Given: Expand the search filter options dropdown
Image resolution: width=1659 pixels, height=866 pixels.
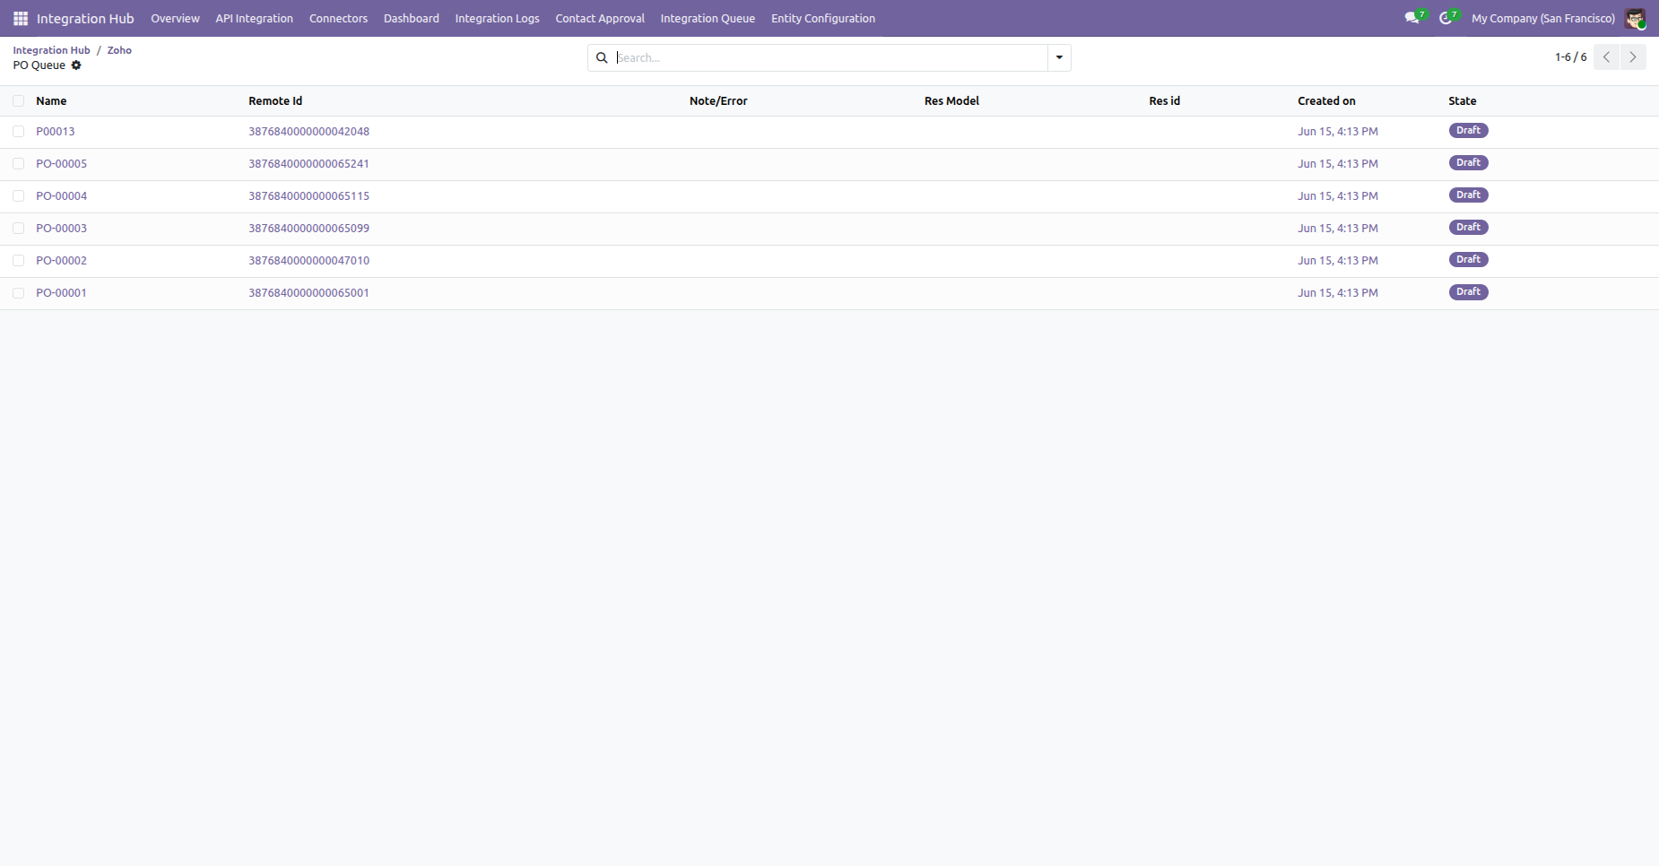Looking at the screenshot, I should tap(1059, 58).
